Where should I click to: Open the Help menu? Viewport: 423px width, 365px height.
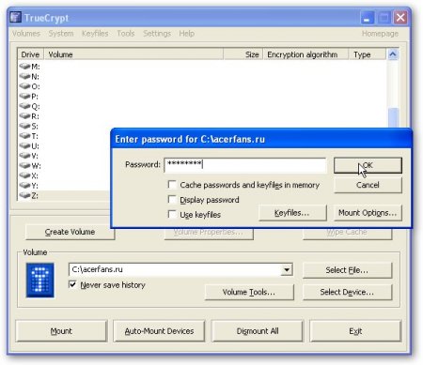pos(187,34)
